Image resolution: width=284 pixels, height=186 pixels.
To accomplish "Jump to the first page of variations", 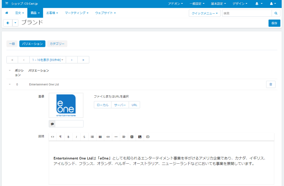I will pos(12,60).
